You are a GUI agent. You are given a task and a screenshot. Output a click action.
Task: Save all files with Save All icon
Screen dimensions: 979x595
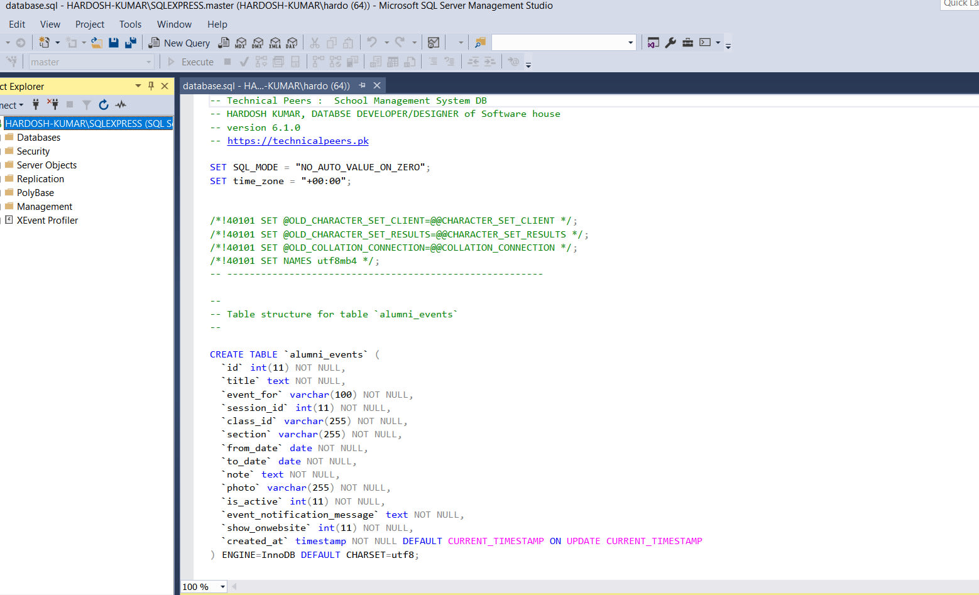[x=131, y=43]
